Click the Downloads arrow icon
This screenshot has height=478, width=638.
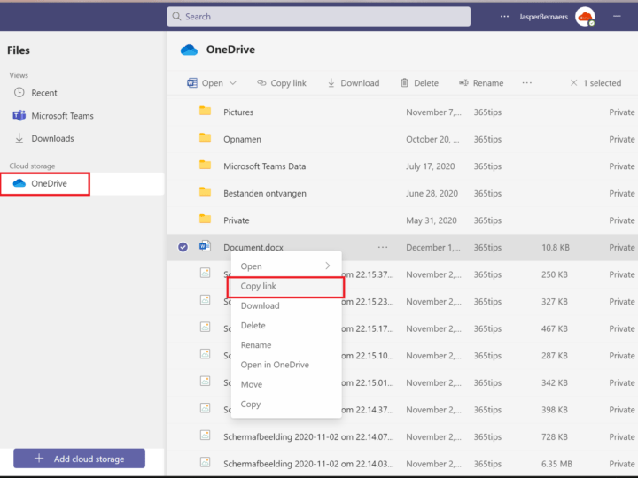[19, 138]
